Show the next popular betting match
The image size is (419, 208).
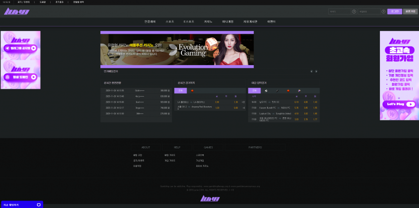(x=316, y=71)
